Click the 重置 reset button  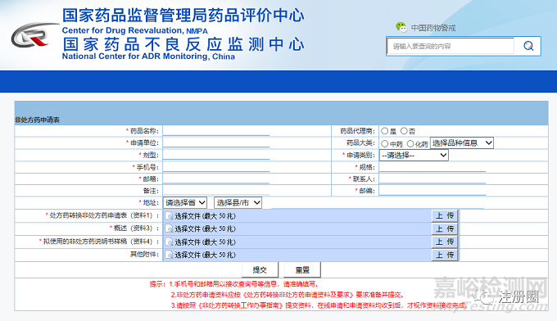point(302,270)
